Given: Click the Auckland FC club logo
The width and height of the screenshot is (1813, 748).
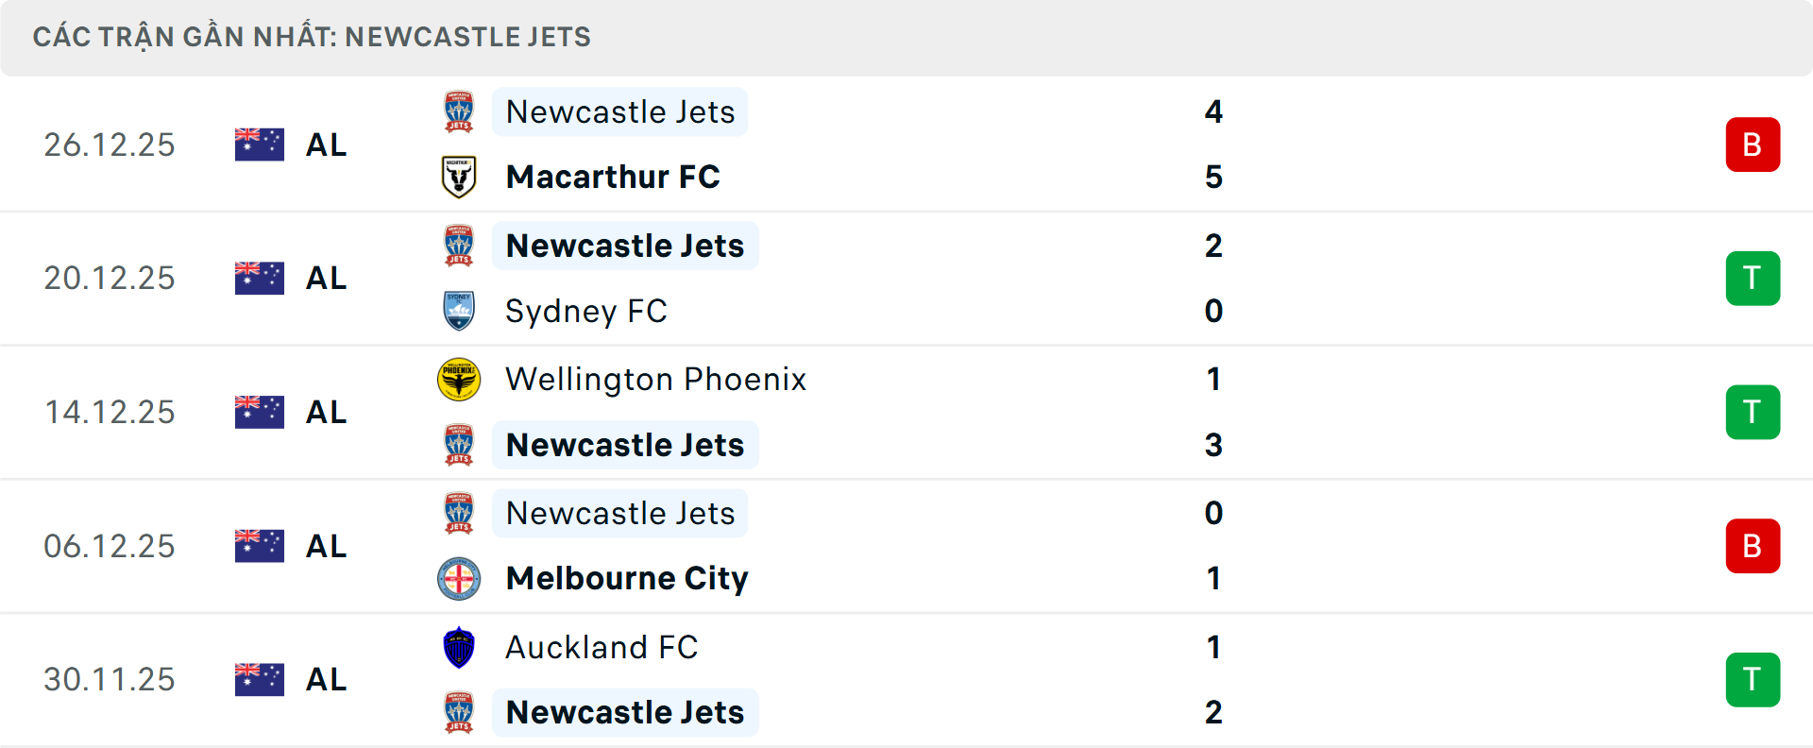Looking at the screenshot, I should tap(459, 648).
